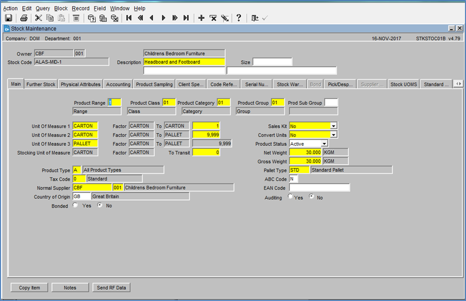Switch to the Product Sampling tab
This screenshot has width=466, height=301.
pos(154,85)
